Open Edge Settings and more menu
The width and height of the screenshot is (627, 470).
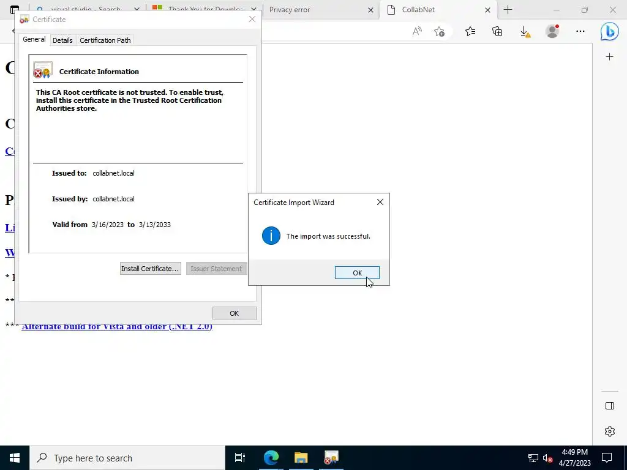tap(580, 31)
